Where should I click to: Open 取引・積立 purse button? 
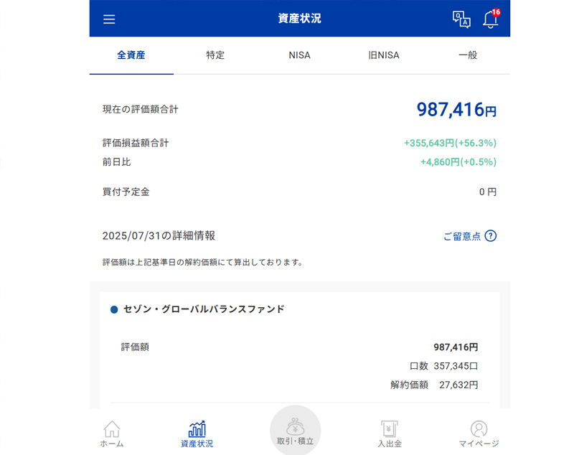point(295,431)
